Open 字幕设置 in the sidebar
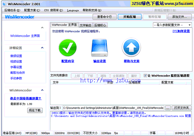The height and width of the screenshot is (136, 194). click(16, 67)
